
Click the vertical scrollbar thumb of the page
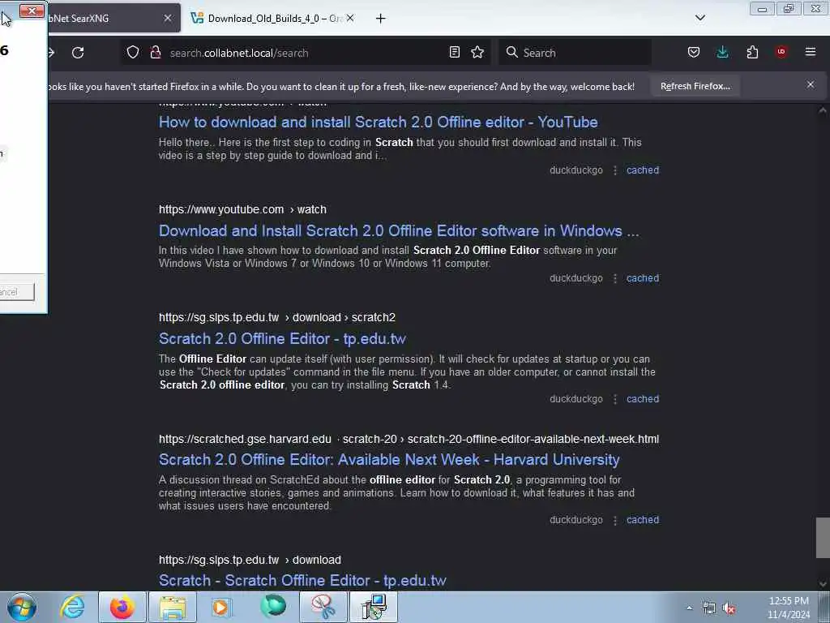[822, 537]
